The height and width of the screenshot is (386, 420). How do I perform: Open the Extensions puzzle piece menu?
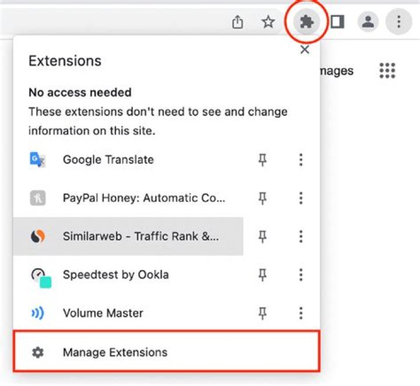tap(306, 22)
